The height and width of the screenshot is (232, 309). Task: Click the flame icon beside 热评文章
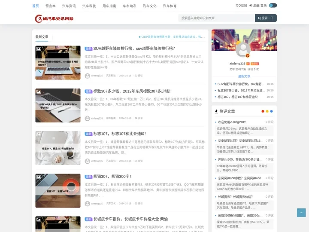(216, 111)
